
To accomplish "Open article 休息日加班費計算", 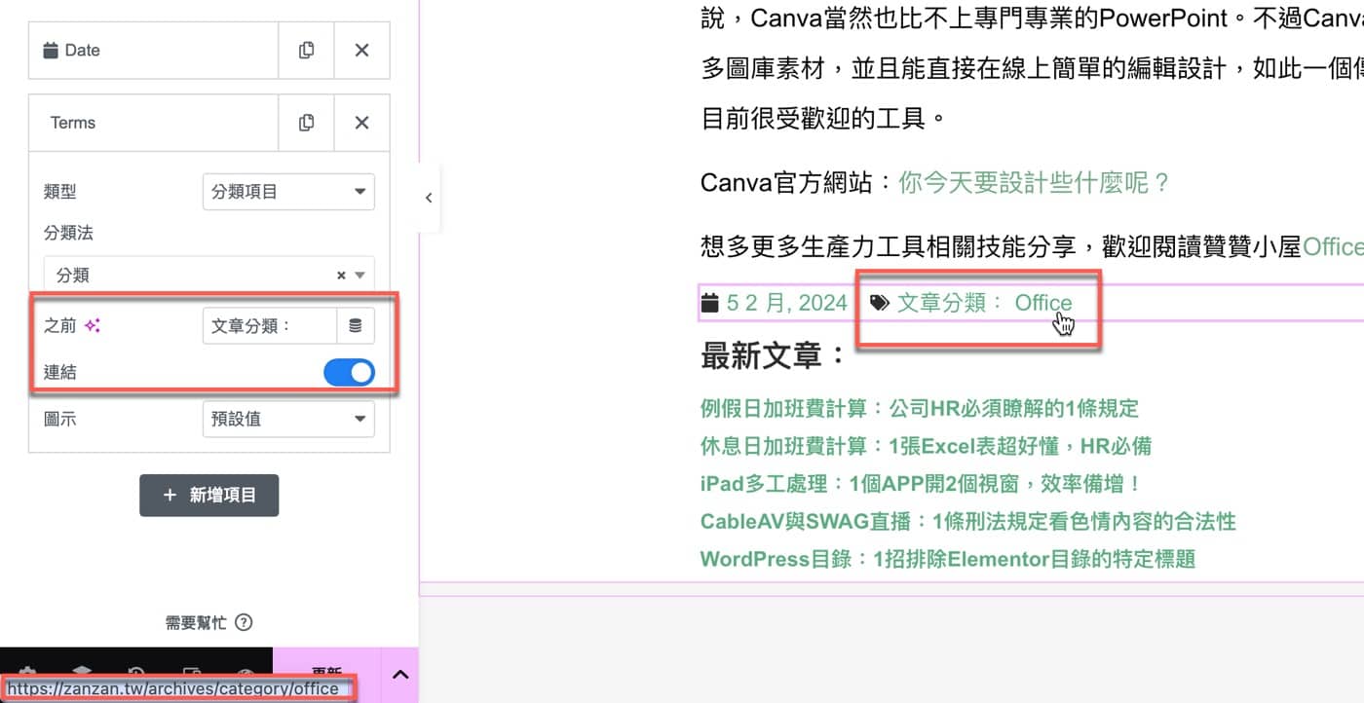I will (x=927, y=446).
